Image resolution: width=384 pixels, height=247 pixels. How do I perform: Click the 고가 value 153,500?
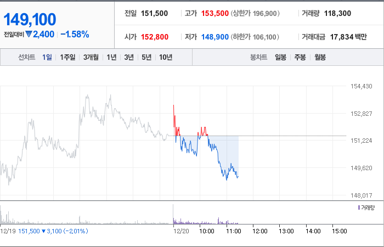point(215,13)
